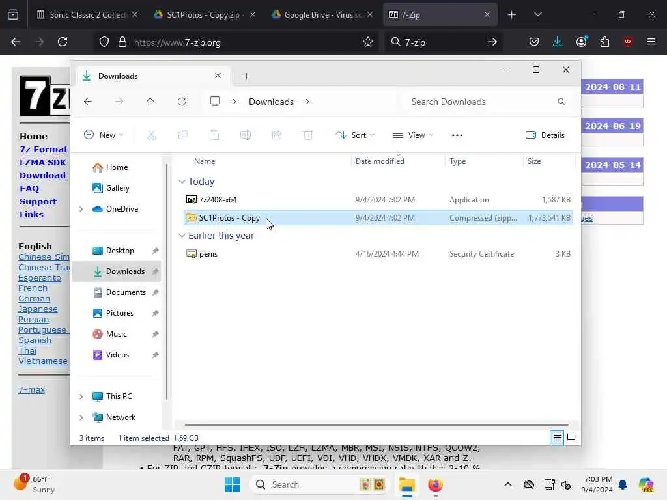Open the German language link
The height and width of the screenshot is (500, 667).
[34, 298]
